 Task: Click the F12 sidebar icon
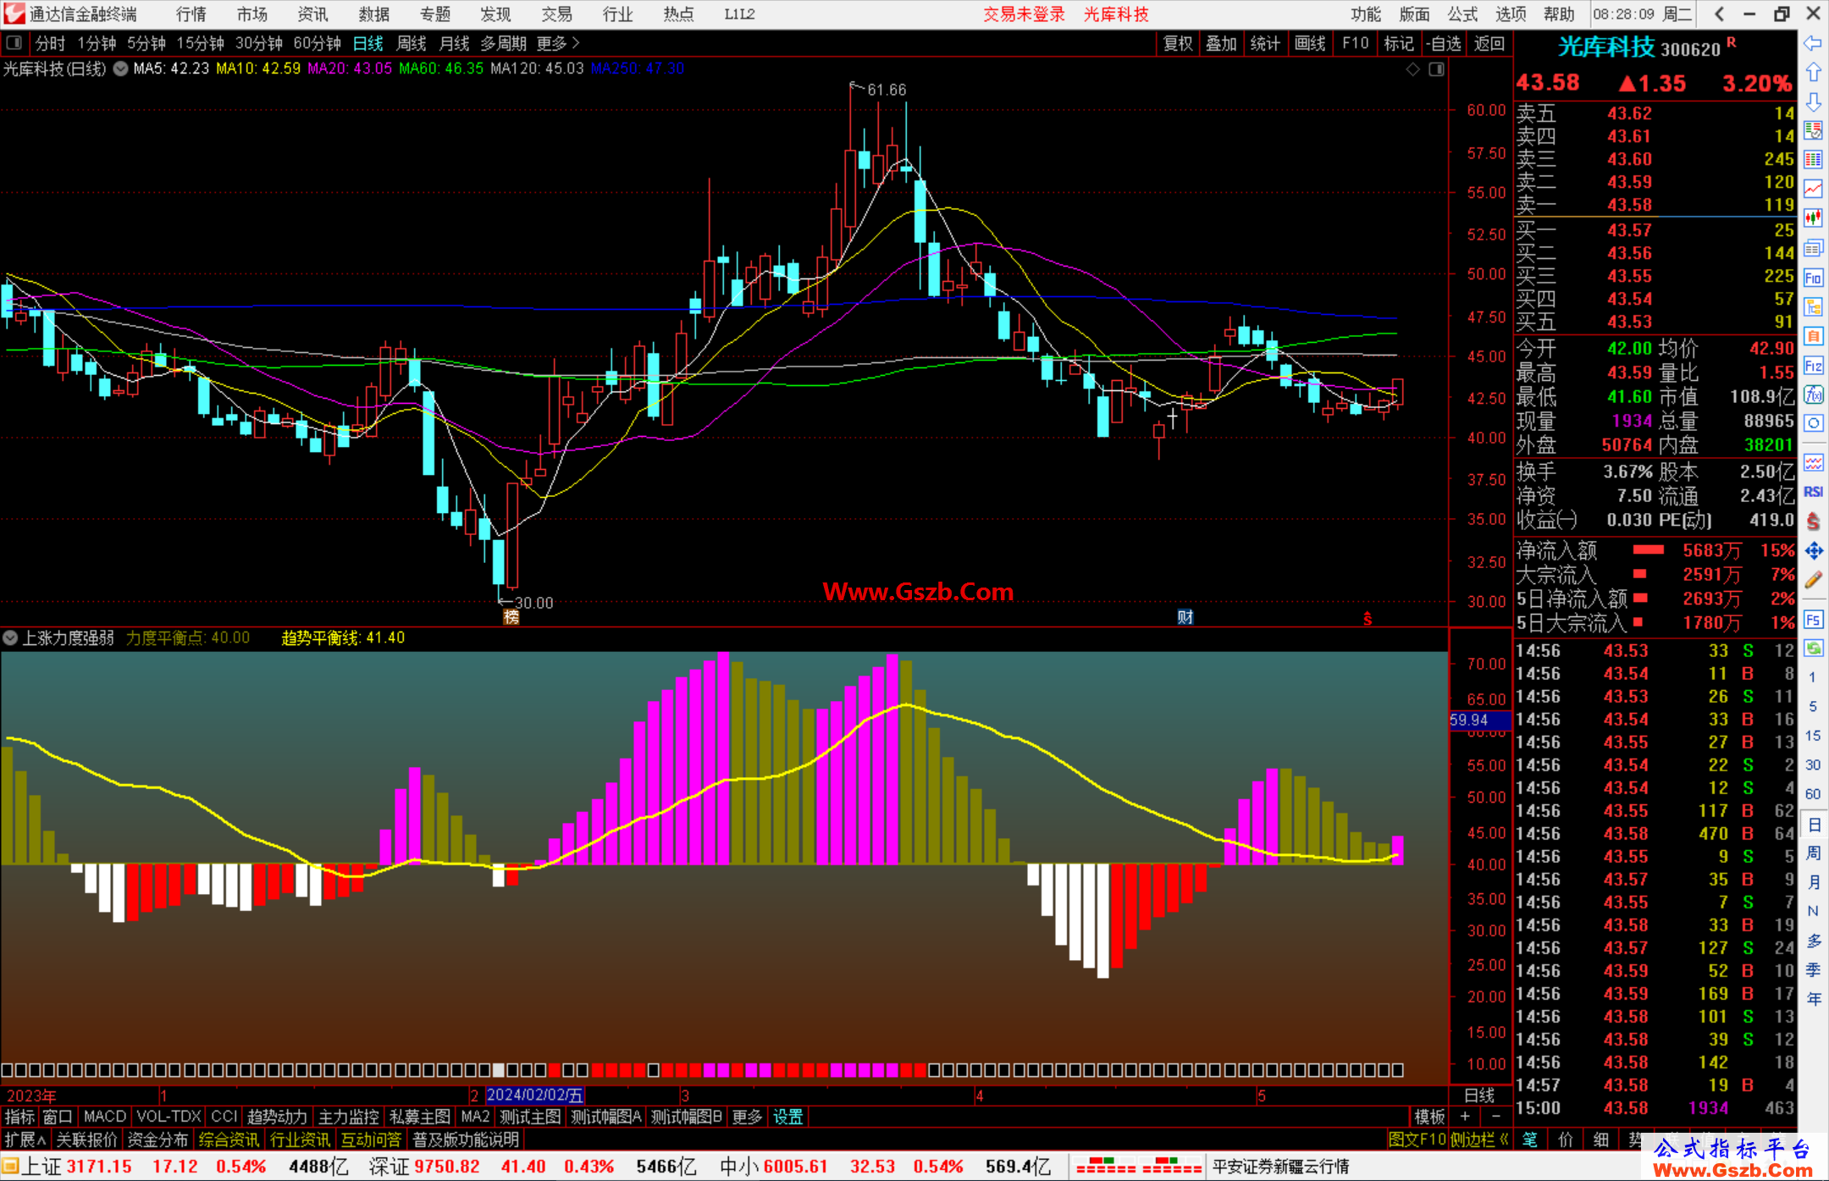coord(1813,366)
